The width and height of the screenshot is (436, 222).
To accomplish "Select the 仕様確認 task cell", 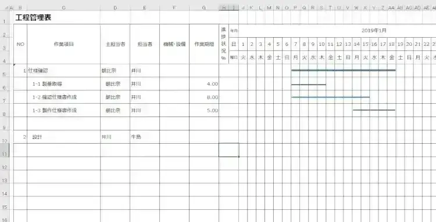I will click(64, 71).
